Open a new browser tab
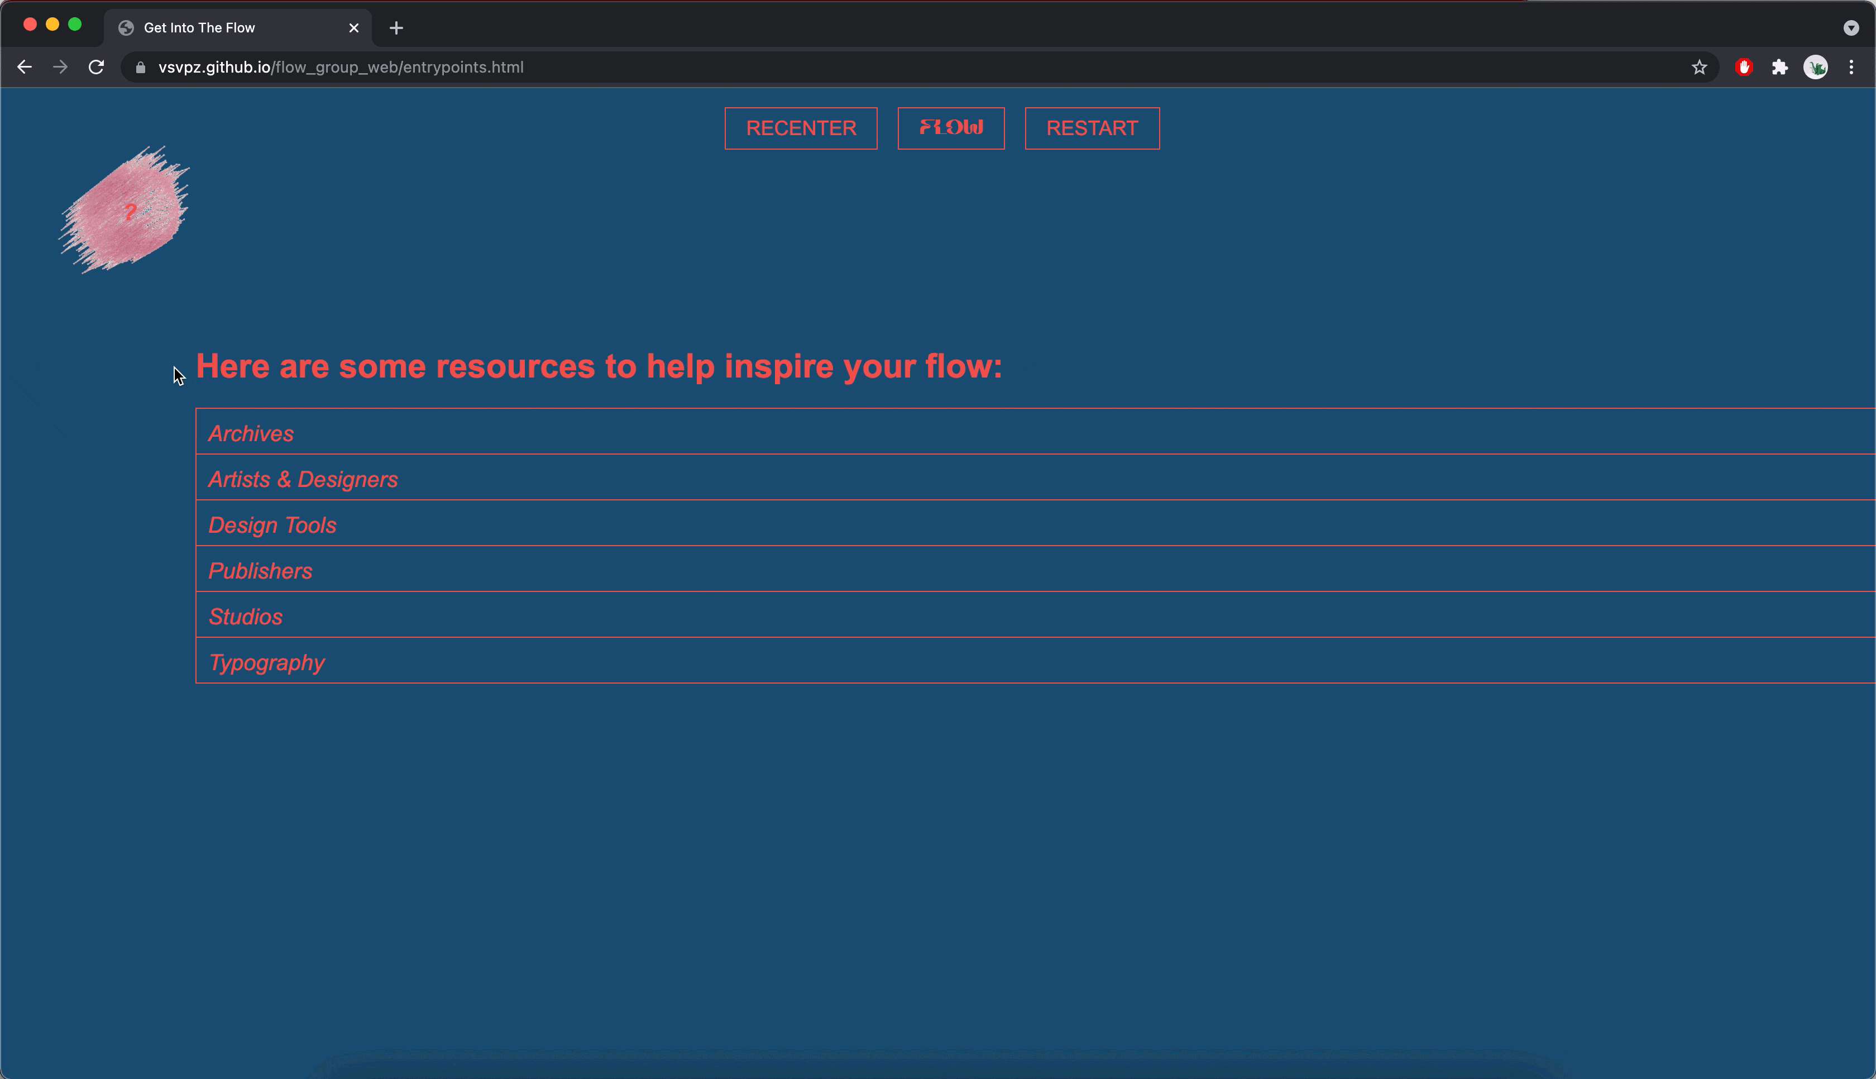Image resolution: width=1876 pixels, height=1079 pixels. [396, 28]
